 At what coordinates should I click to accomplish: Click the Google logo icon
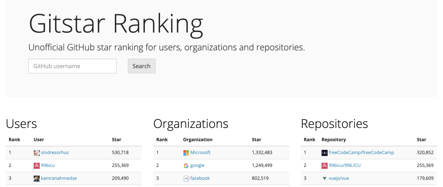(x=186, y=166)
